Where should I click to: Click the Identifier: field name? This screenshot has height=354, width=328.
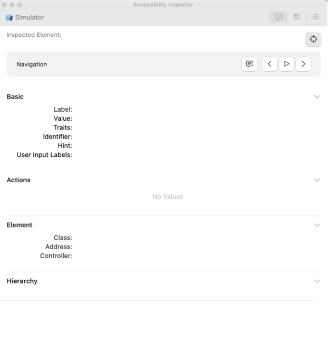click(57, 136)
